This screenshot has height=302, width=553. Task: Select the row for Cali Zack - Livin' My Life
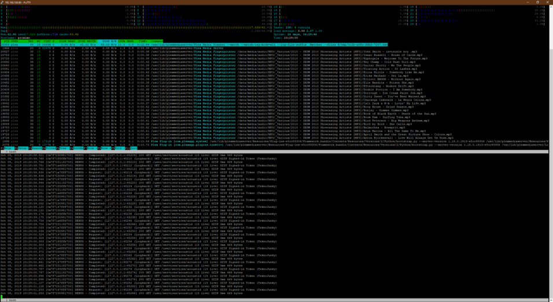click(x=213, y=103)
